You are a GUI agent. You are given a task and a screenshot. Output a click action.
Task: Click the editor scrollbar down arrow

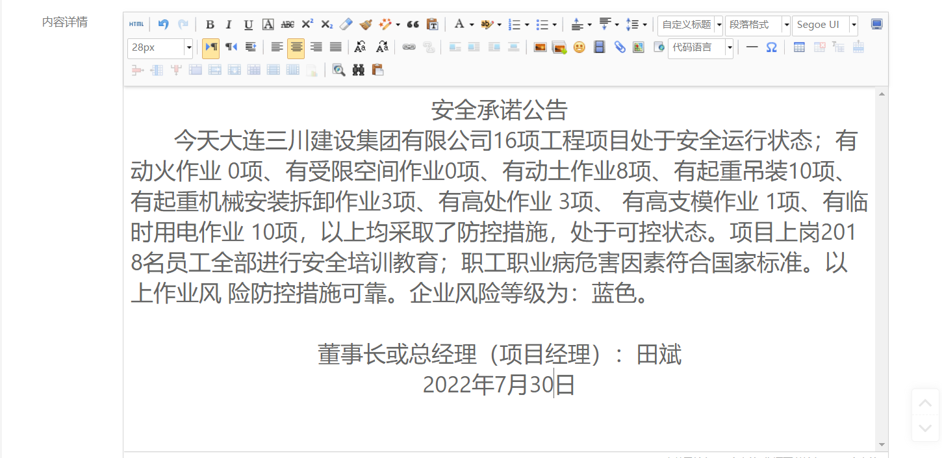tap(882, 444)
